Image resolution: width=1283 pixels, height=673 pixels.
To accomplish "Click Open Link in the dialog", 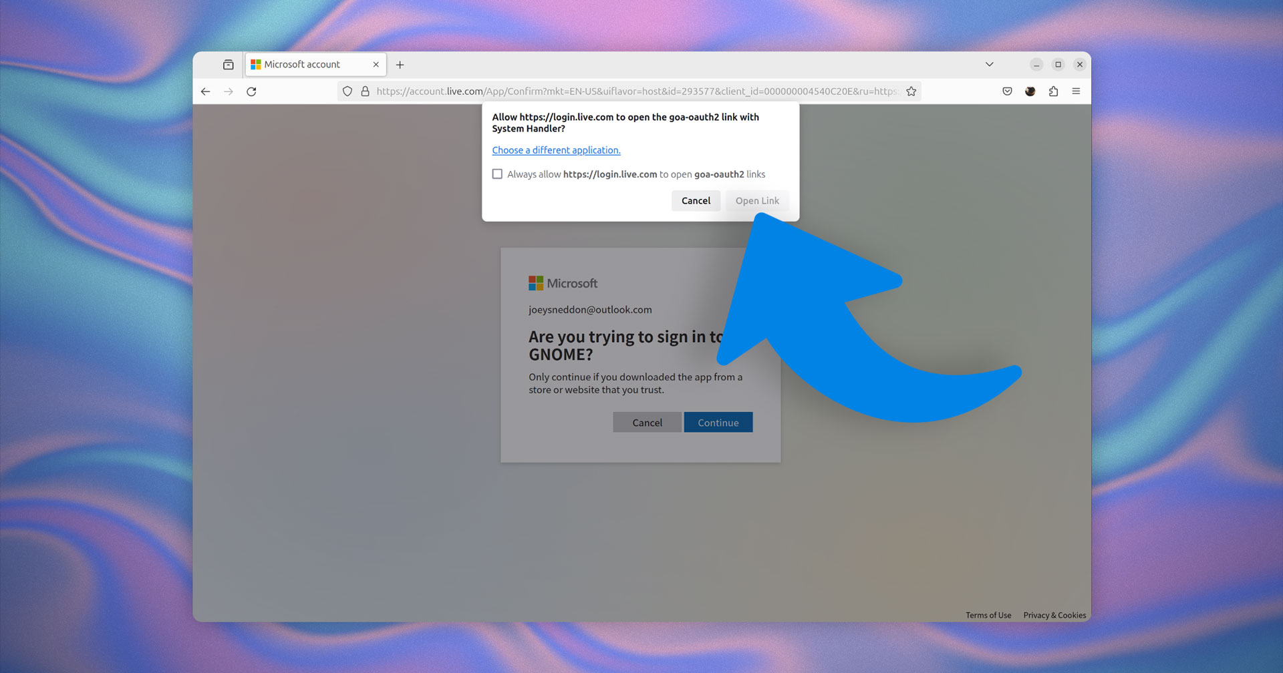I will pyautogui.click(x=757, y=201).
